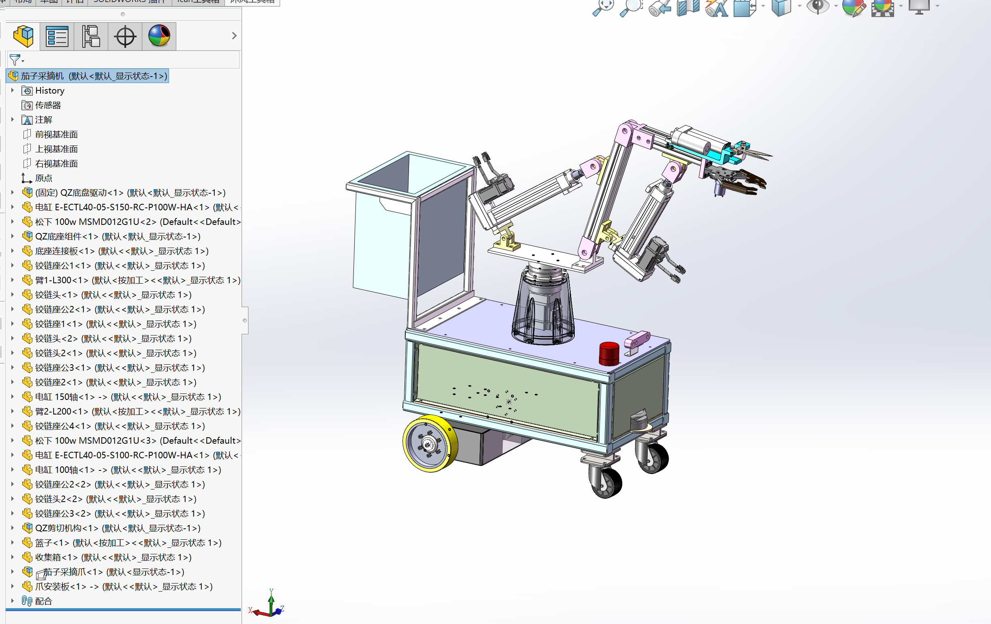991x624 pixels.
Task: Expand 松下 100w MSMD012G1U<2> part
Action: [x=12, y=221]
